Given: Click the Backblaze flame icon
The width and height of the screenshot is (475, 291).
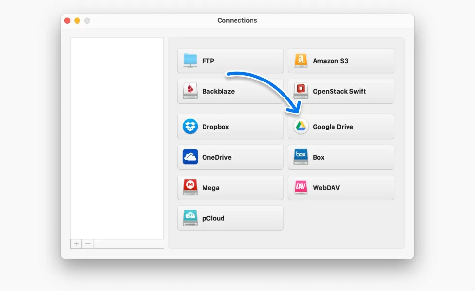Looking at the screenshot, I should [190, 91].
